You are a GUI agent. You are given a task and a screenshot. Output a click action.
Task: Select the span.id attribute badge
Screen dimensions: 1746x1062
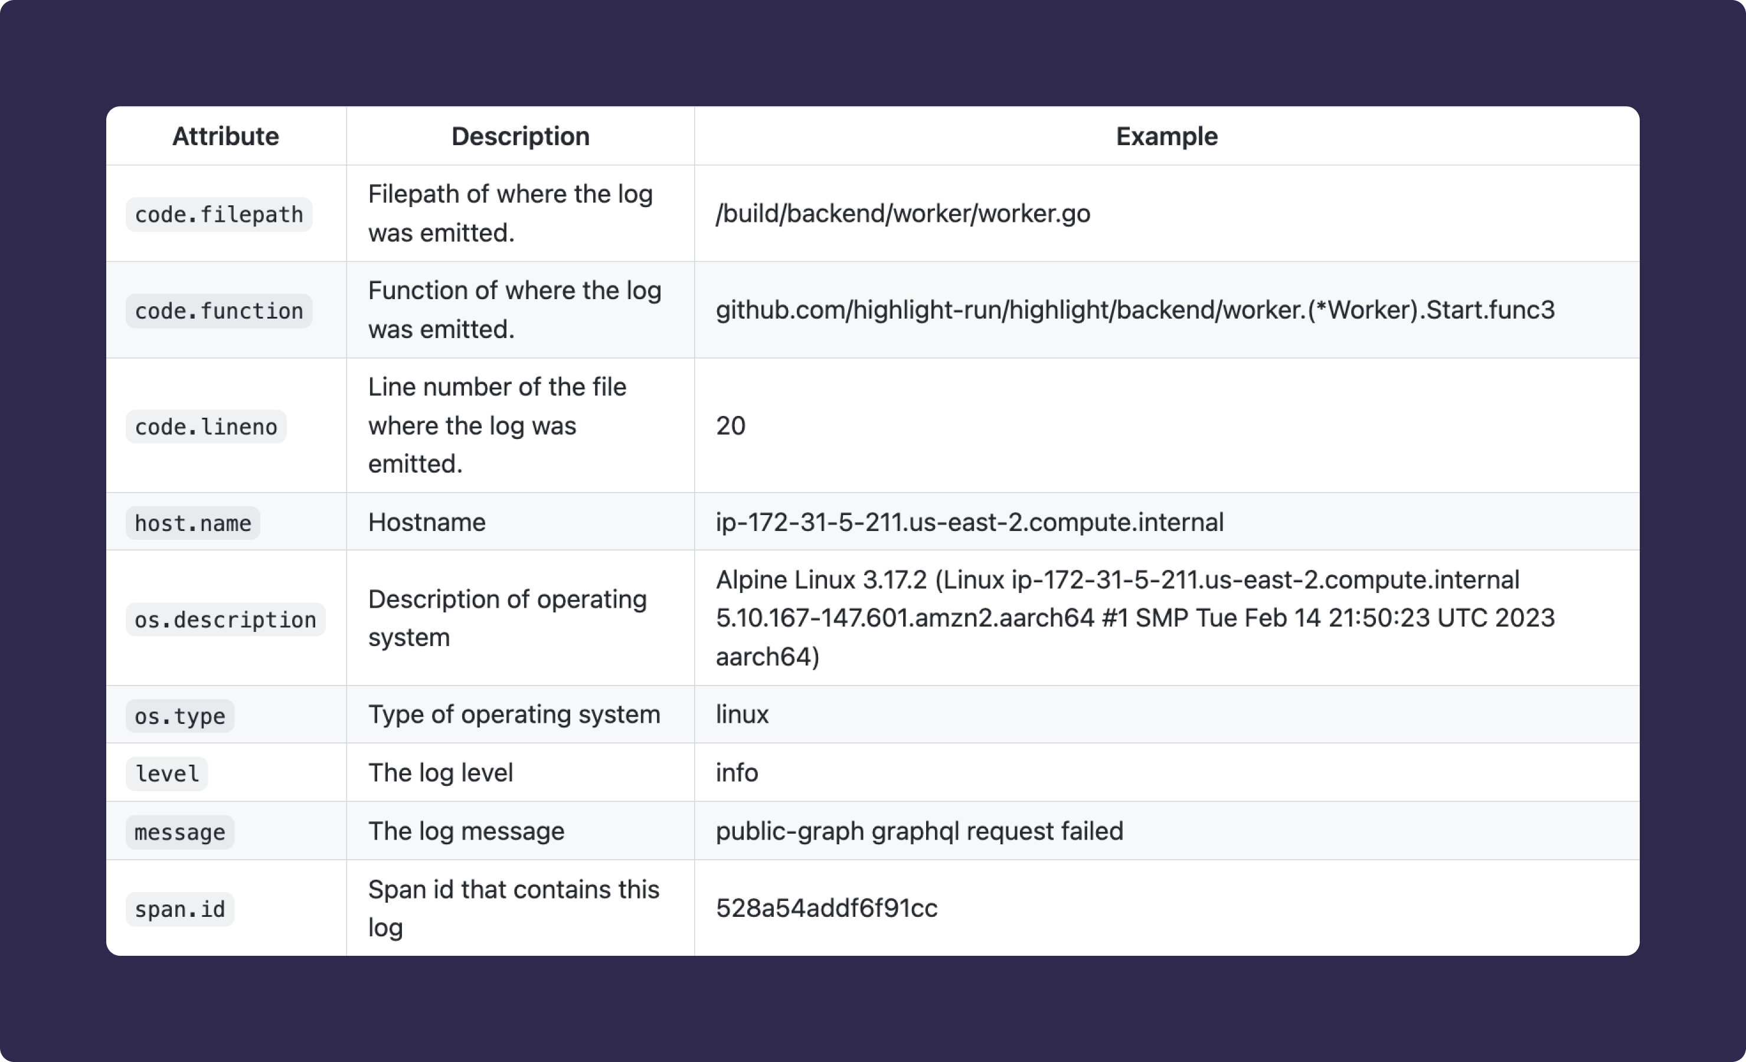(x=180, y=909)
